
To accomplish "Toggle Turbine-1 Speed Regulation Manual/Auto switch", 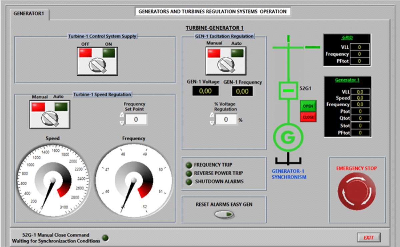I will point(49,114).
